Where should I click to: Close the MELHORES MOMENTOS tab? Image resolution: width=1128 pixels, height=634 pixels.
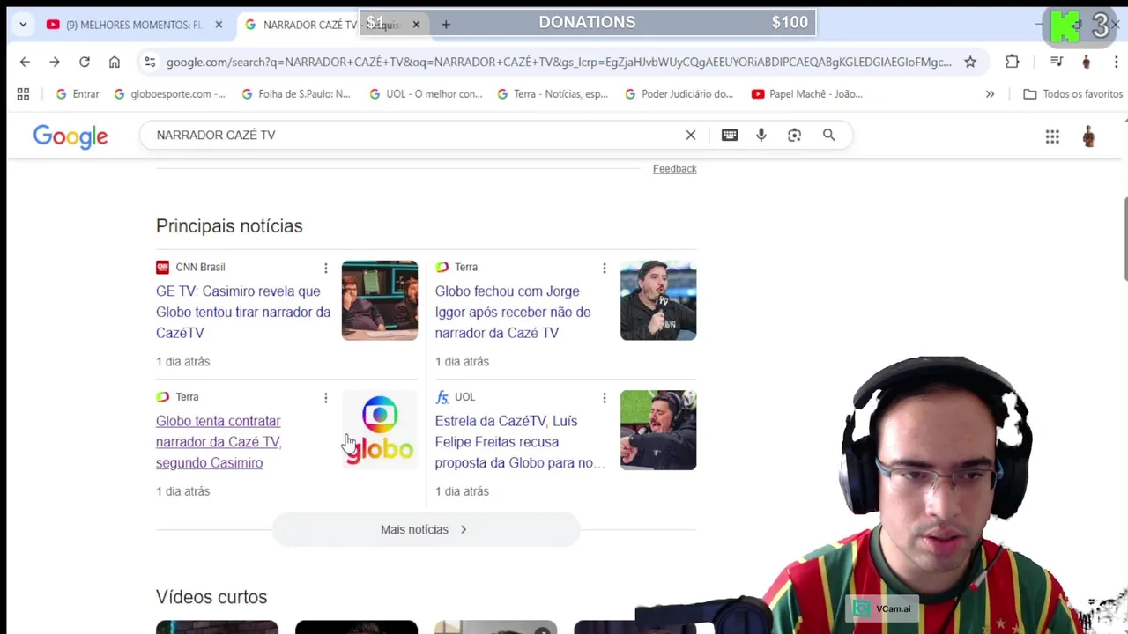coord(219,25)
